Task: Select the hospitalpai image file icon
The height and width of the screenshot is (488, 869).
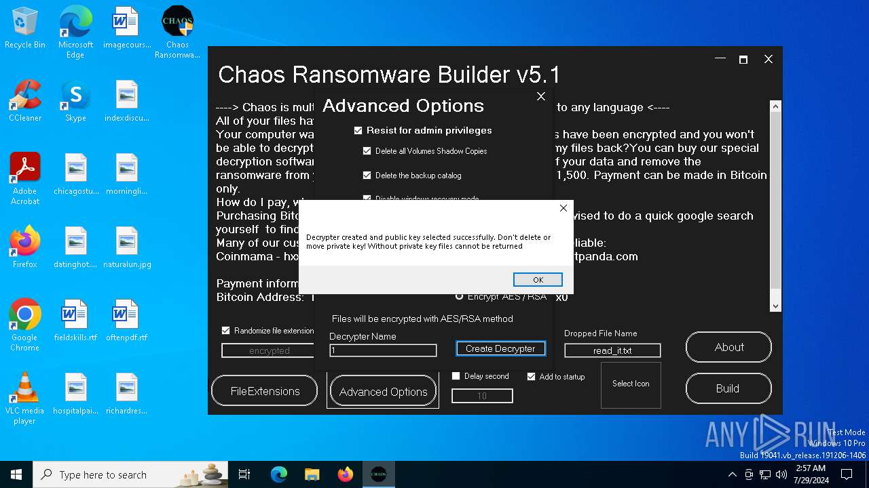Action: click(x=75, y=394)
